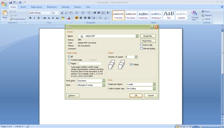Click the zoom slider handle
Screen dimensions: 224x128
point(211,126)
